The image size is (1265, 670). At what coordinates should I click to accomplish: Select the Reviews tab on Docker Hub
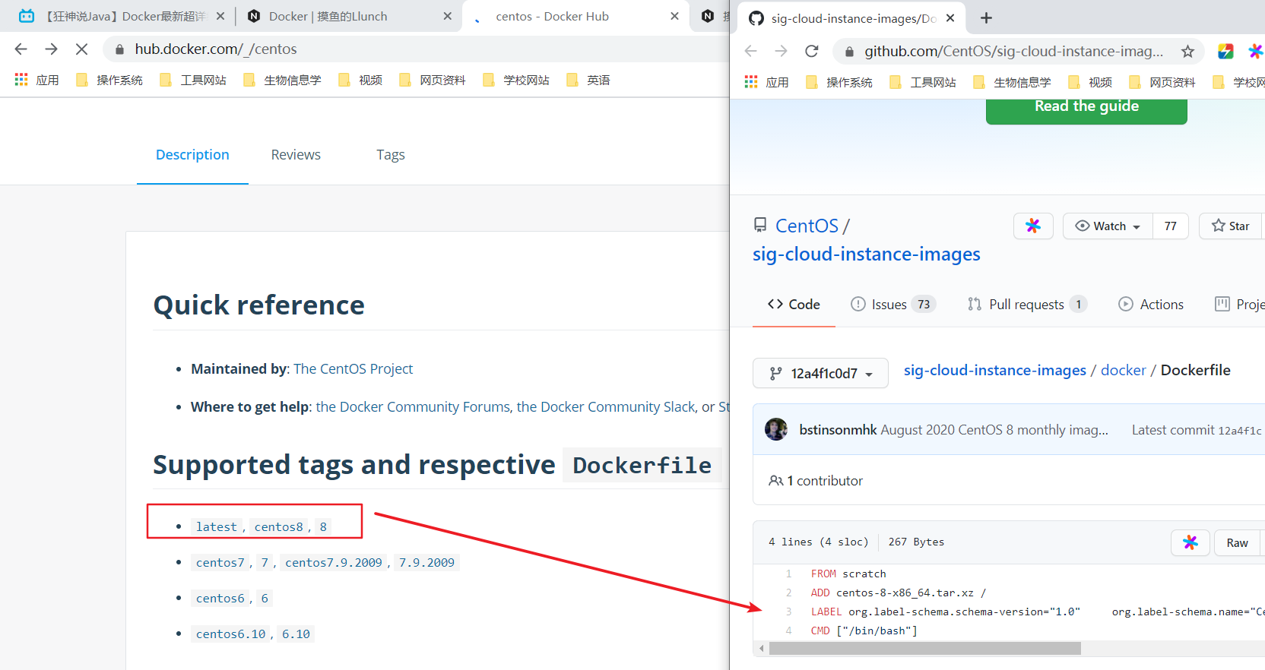pos(296,155)
